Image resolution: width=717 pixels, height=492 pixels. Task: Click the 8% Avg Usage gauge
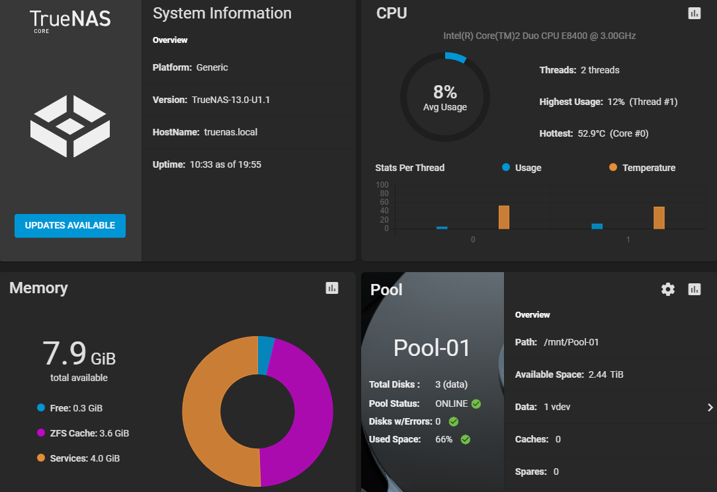point(445,97)
